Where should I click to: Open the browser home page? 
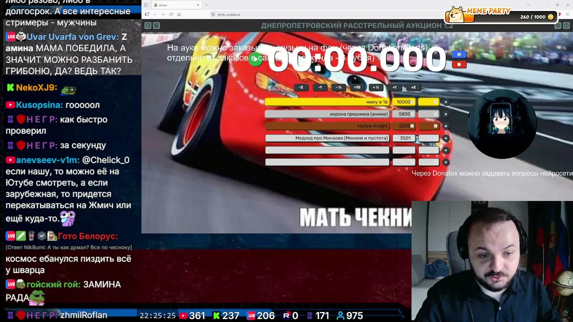(179, 14)
